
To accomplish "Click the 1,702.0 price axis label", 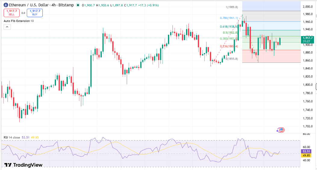I will [x=308, y=126].
